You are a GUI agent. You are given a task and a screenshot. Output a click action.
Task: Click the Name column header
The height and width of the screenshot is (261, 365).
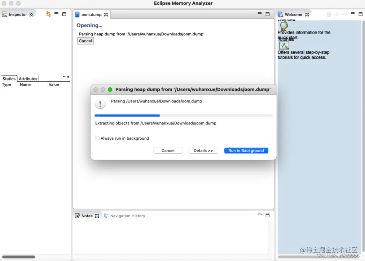(25, 84)
